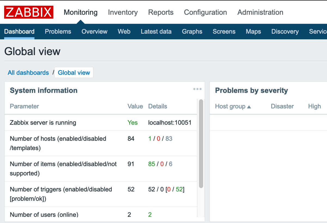The width and height of the screenshot is (327, 223).
Task: Open the Maps tab
Action: 253,32
